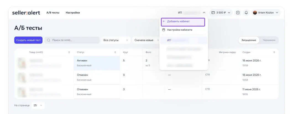
Task: Click the balance card icon beside 3 500 ₽
Action: tap(213, 13)
